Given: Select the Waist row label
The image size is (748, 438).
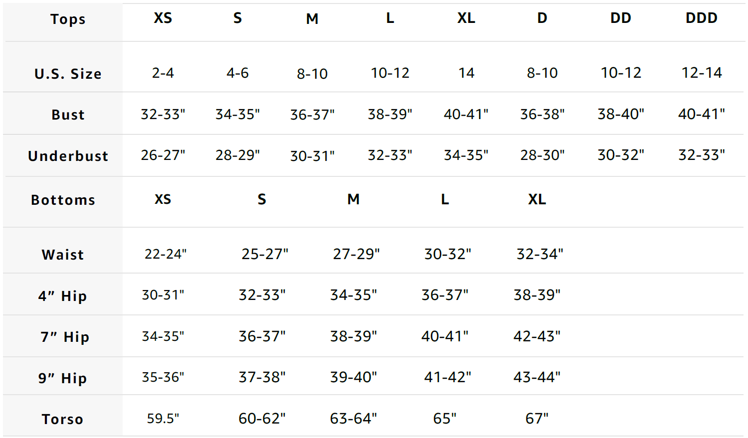Looking at the screenshot, I should click(x=63, y=255).
